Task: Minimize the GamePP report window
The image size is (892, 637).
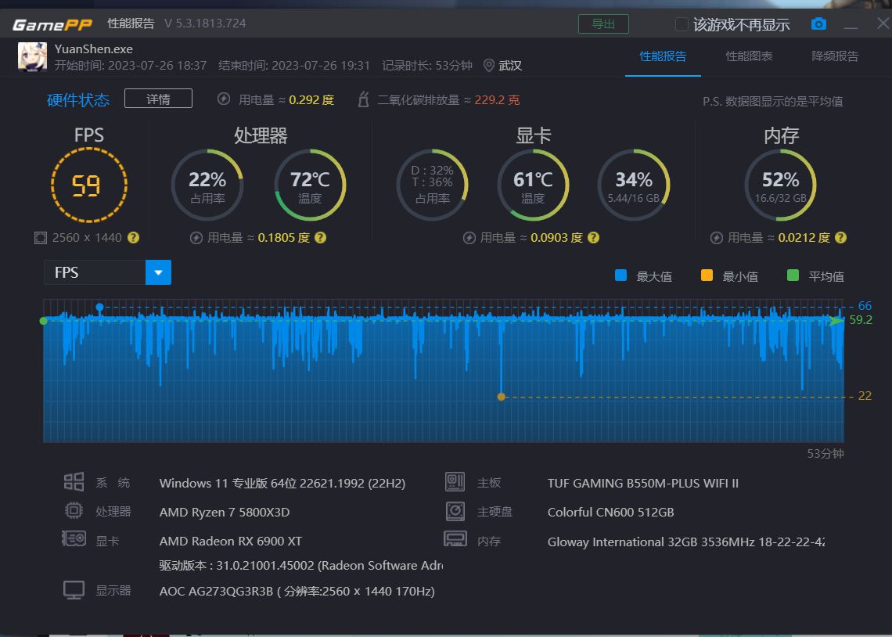Action: click(851, 26)
